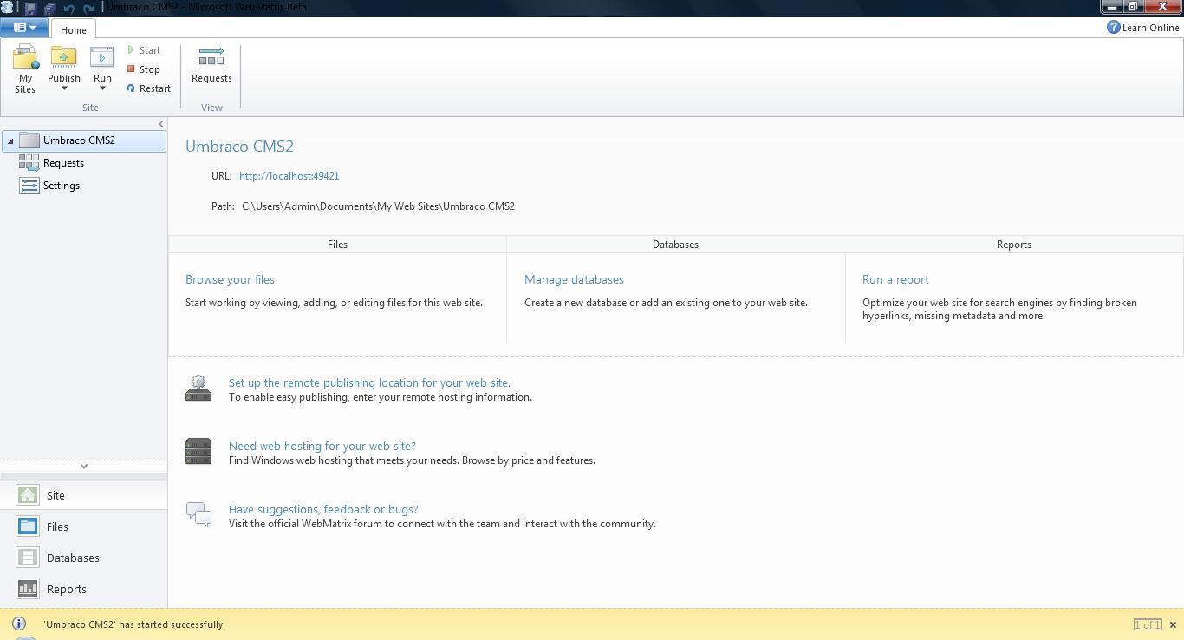The image size is (1184, 640).
Task: Collapse Umbraco CMS2 tree node
Action: [10, 140]
